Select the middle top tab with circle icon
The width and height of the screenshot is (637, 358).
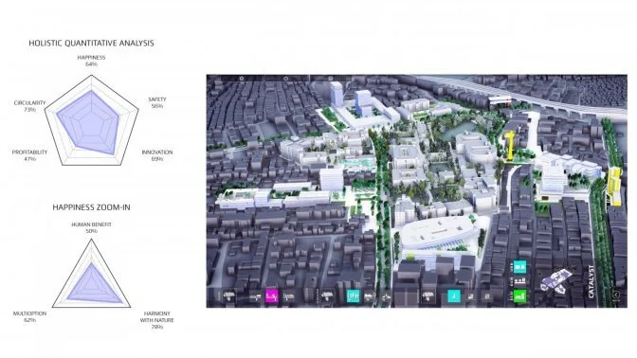coord(285,78)
